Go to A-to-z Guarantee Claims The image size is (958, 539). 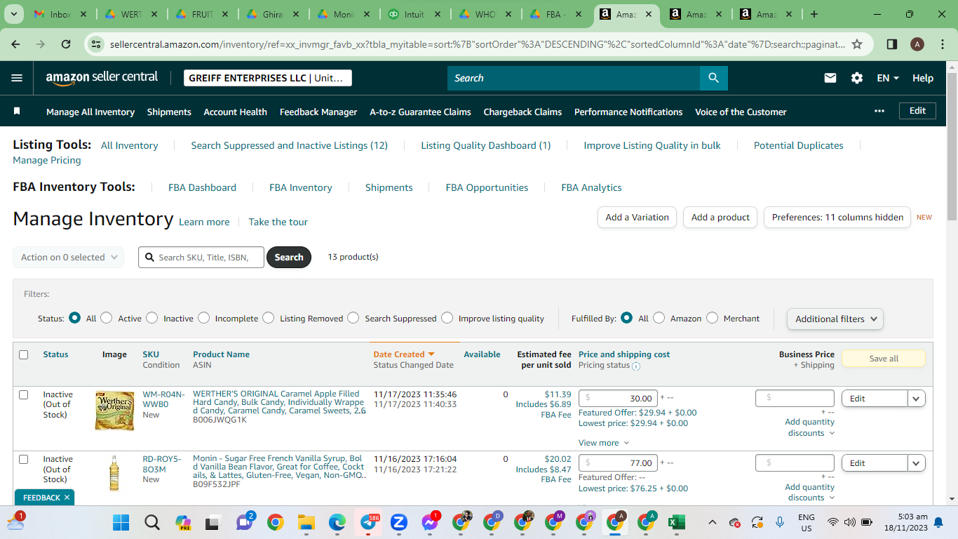[420, 112]
